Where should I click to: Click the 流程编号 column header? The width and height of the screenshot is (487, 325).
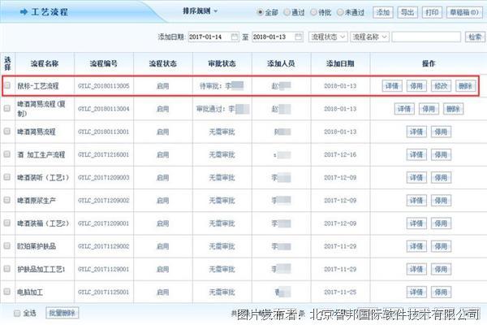tap(103, 63)
